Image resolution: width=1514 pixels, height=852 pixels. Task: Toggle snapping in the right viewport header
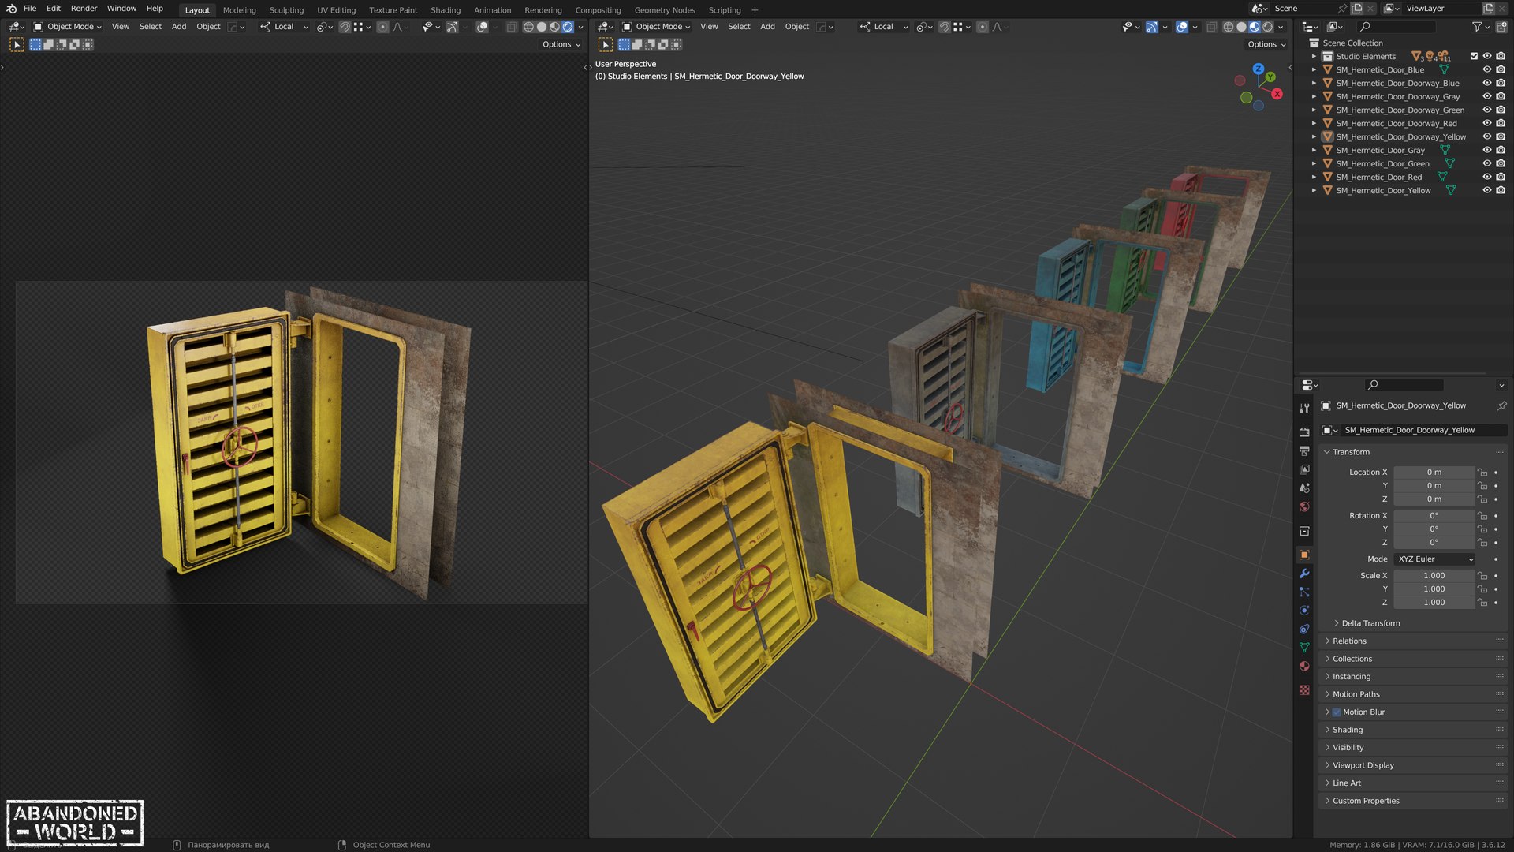[944, 27]
